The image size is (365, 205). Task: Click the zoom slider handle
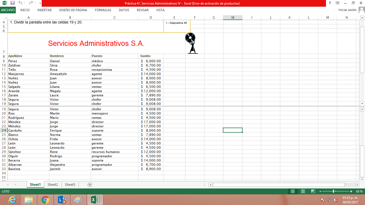coord(333,191)
